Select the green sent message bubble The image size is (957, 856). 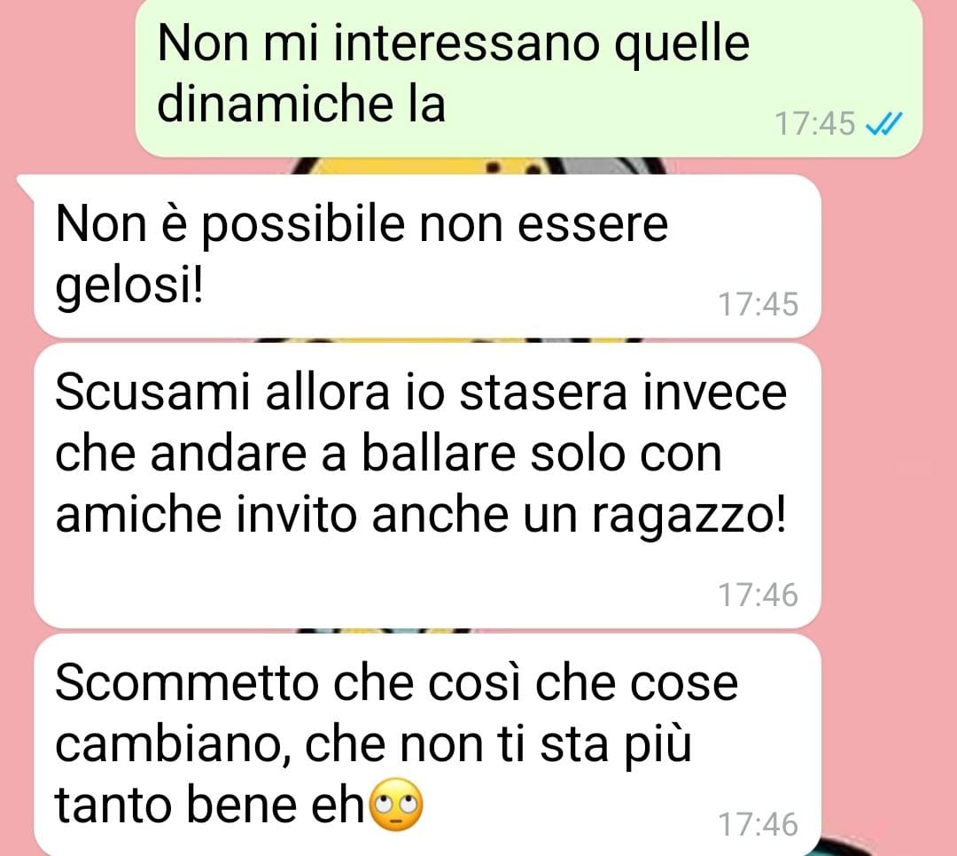528,78
